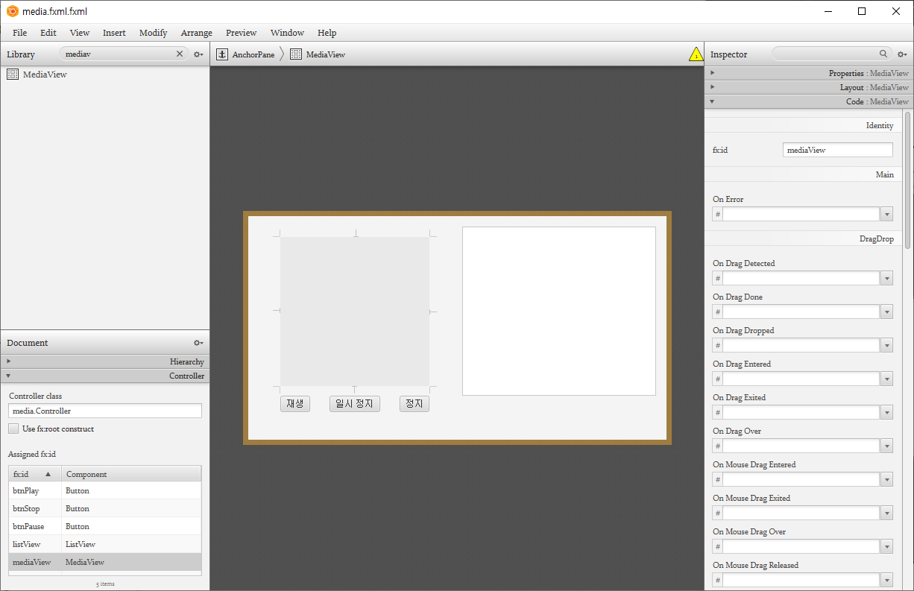Click the fx:id mediaView input field
The height and width of the screenshot is (591, 914).
tap(838, 150)
